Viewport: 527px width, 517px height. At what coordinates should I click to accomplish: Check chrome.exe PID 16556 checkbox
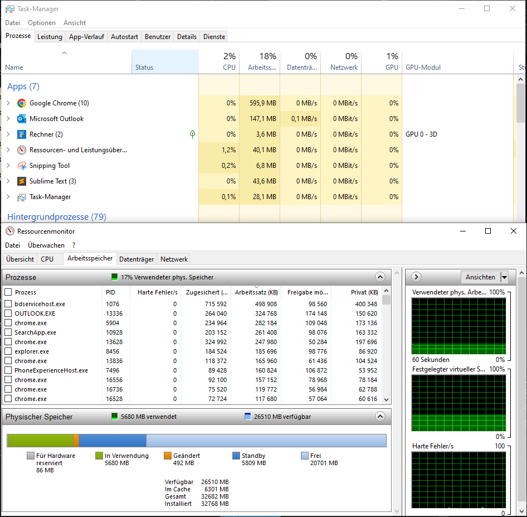[8, 379]
